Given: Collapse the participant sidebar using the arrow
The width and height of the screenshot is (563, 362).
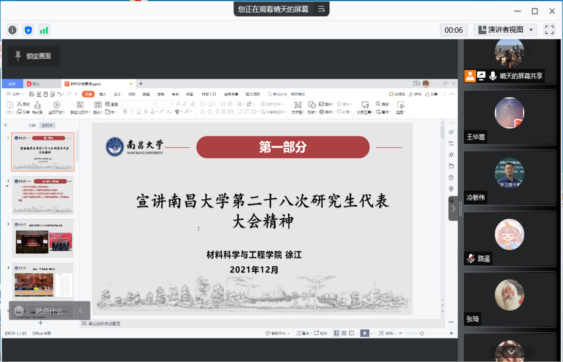Looking at the screenshot, I should 453,209.
